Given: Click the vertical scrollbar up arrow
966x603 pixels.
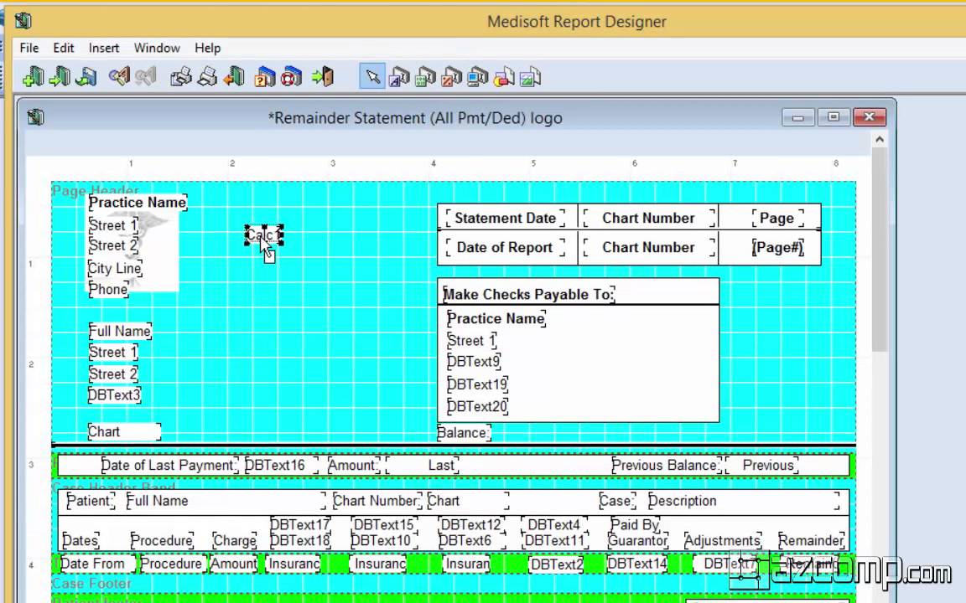Looking at the screenshot, I should click(x=880, y=140).
